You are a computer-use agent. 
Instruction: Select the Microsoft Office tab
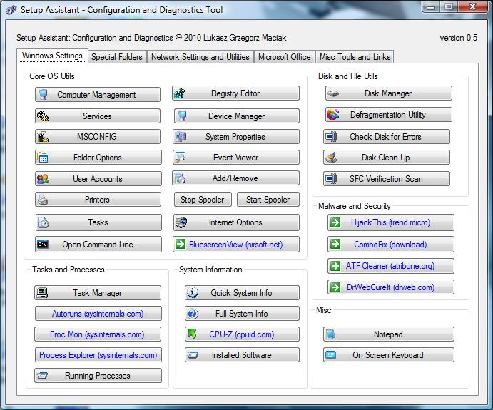point(284,57)
